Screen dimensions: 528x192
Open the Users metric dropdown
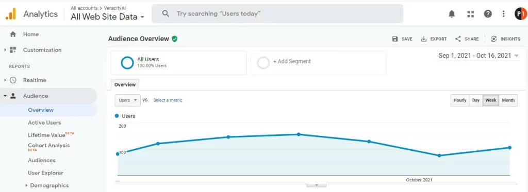coord(128,100)
